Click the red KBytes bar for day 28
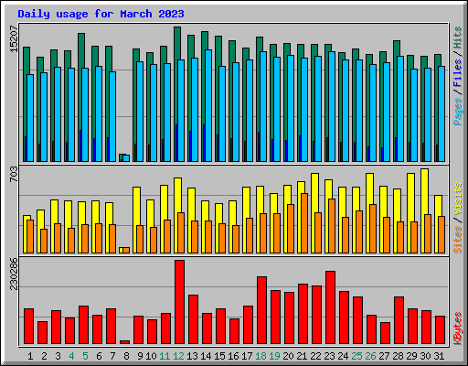 point(399,320)
